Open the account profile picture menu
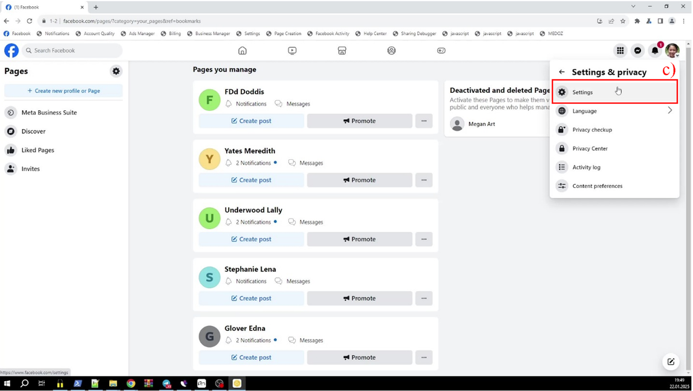The image size is (693, 391). (x=672, y=51)
